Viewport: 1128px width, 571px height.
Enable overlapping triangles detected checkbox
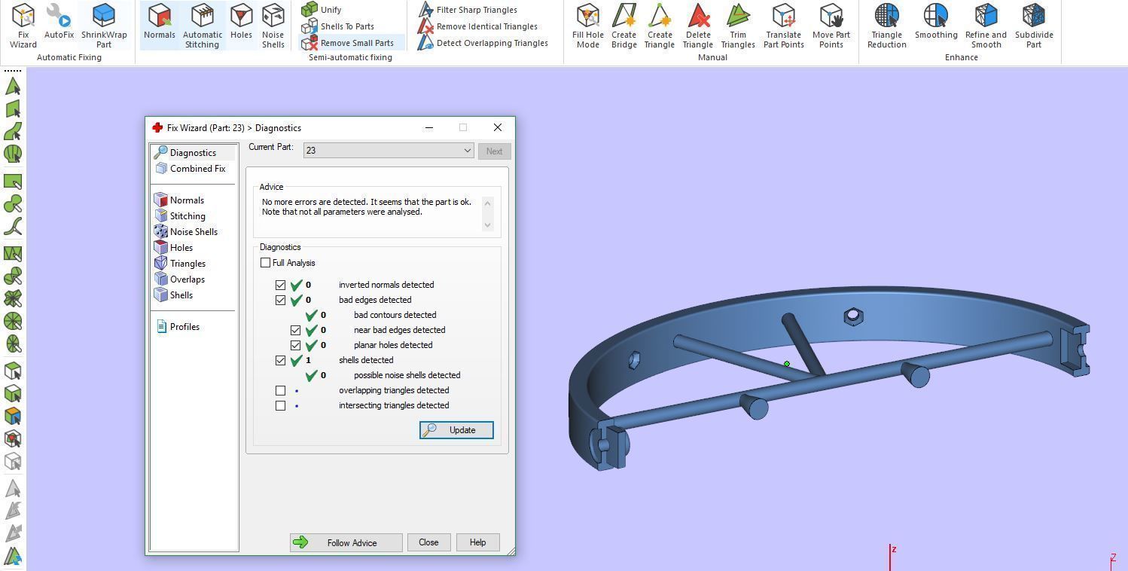[x=280, y=390]
